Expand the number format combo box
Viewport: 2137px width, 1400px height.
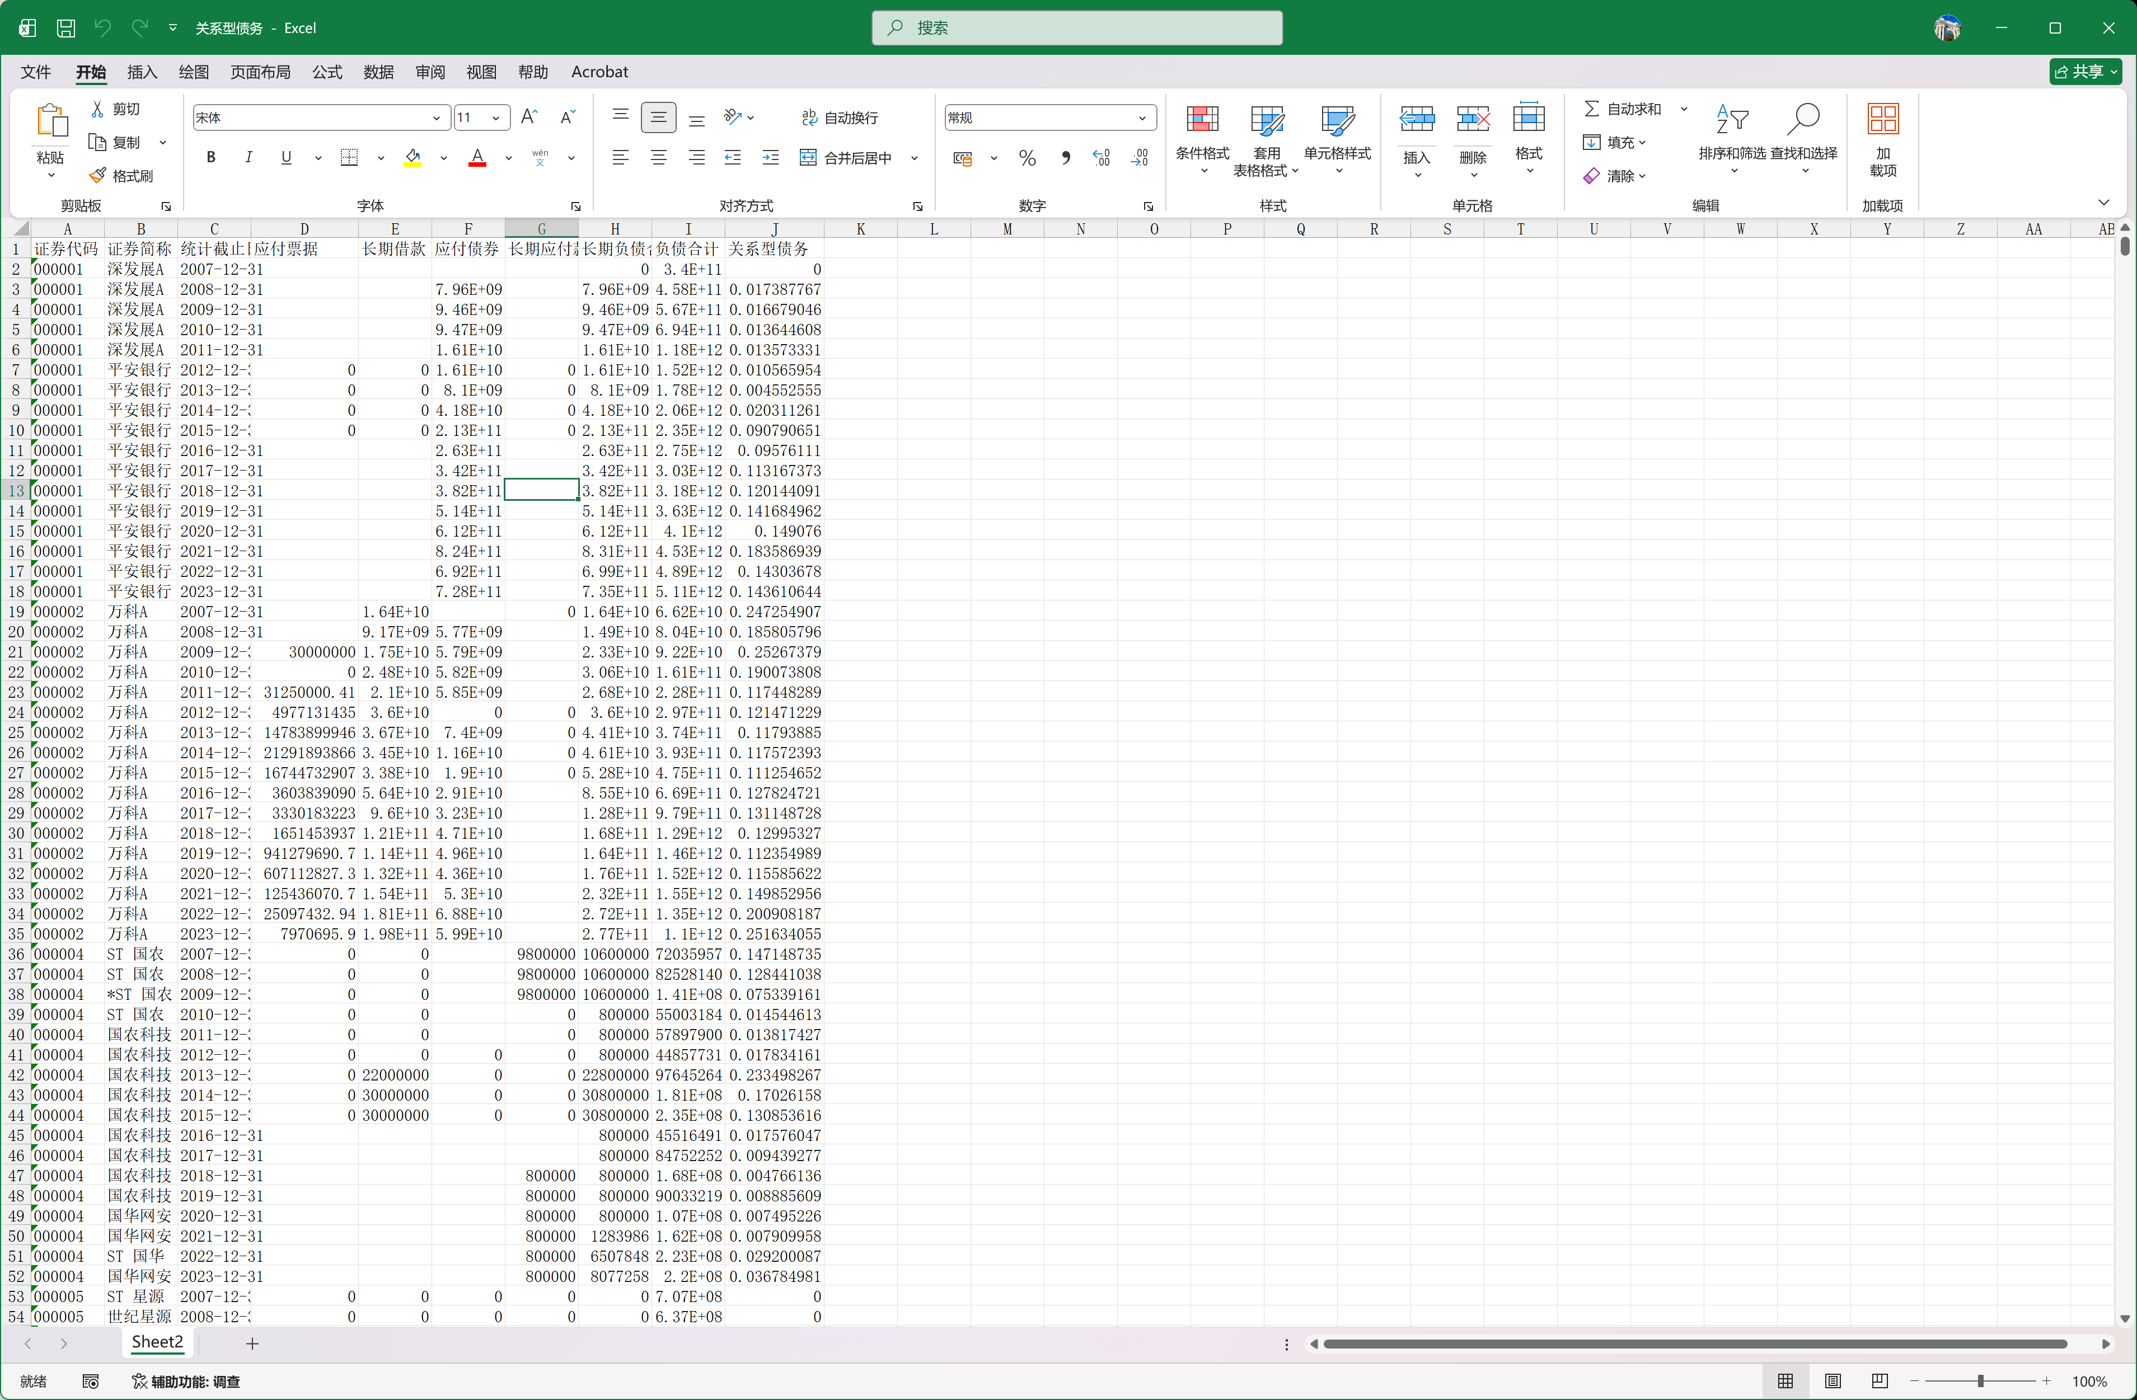click(1141, 118)
